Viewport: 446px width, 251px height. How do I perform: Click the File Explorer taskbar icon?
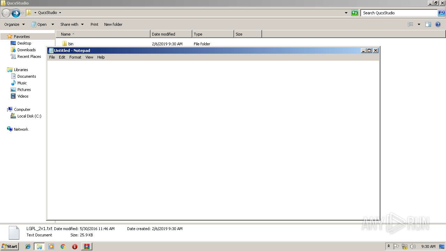(x=39, y=246)
